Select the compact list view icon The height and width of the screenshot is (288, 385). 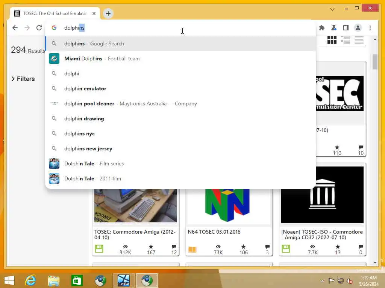point(359,40)
